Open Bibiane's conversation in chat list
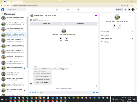The image size is (137, 102). point(13,52)
